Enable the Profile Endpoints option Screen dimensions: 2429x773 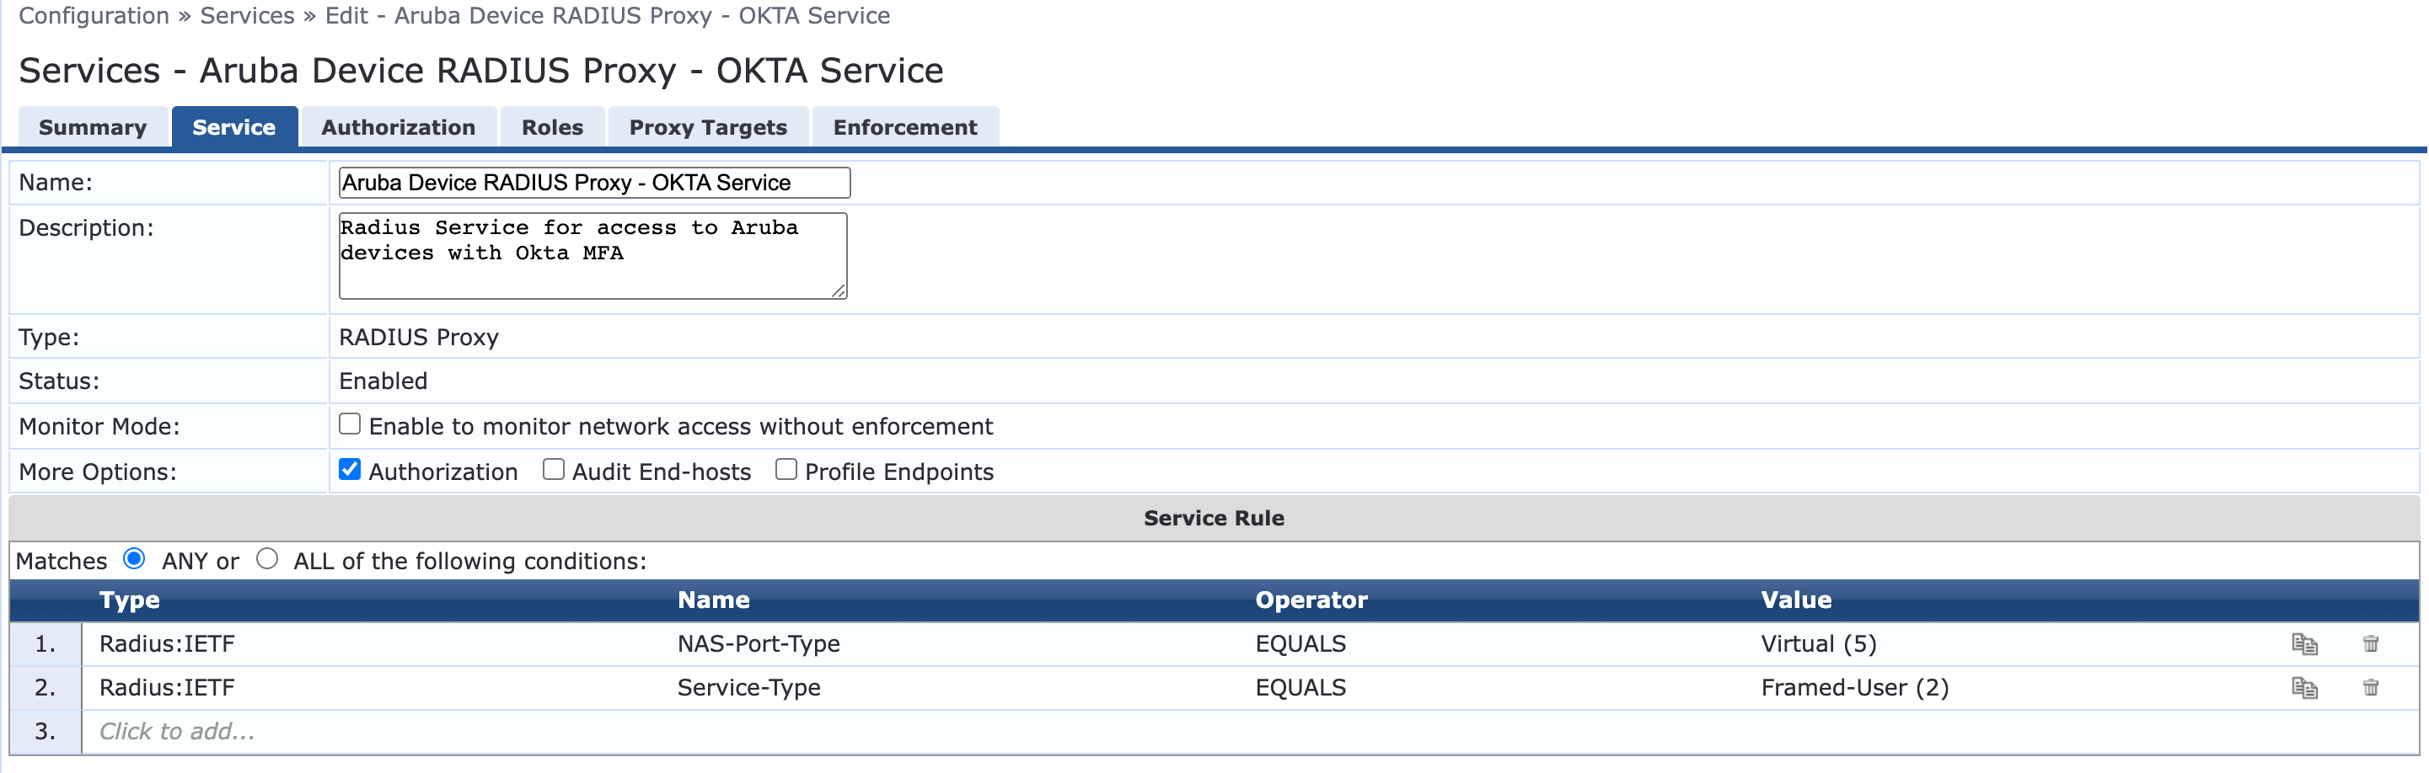[x=786, y=469]
